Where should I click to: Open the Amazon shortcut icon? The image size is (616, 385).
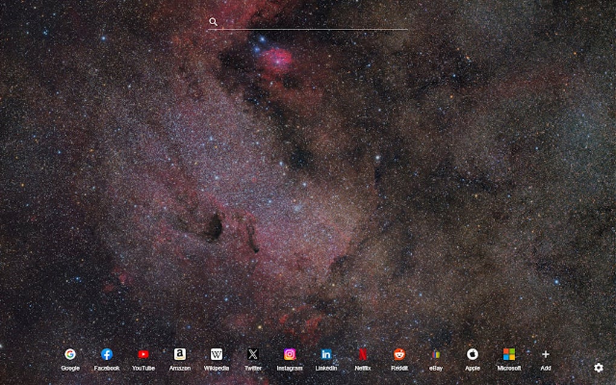(180, 355)
